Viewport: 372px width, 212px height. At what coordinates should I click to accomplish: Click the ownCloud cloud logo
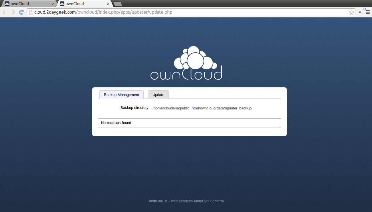186,63
